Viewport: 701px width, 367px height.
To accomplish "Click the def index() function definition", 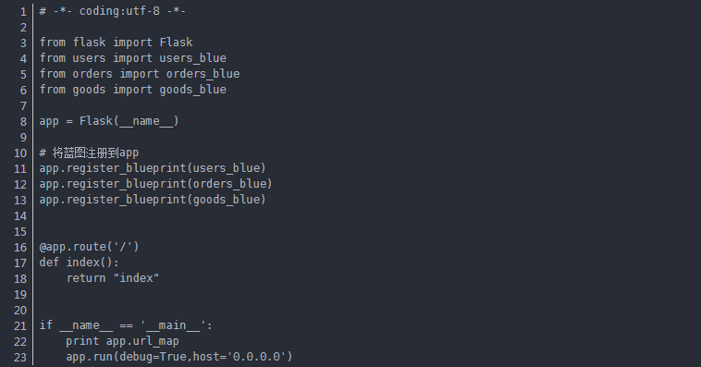I will pyautogui.click(x=80, y=263).
